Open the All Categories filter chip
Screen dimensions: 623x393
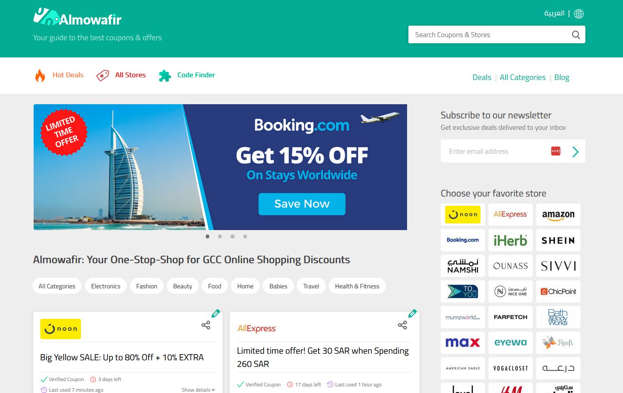click(x=57, y=286)
